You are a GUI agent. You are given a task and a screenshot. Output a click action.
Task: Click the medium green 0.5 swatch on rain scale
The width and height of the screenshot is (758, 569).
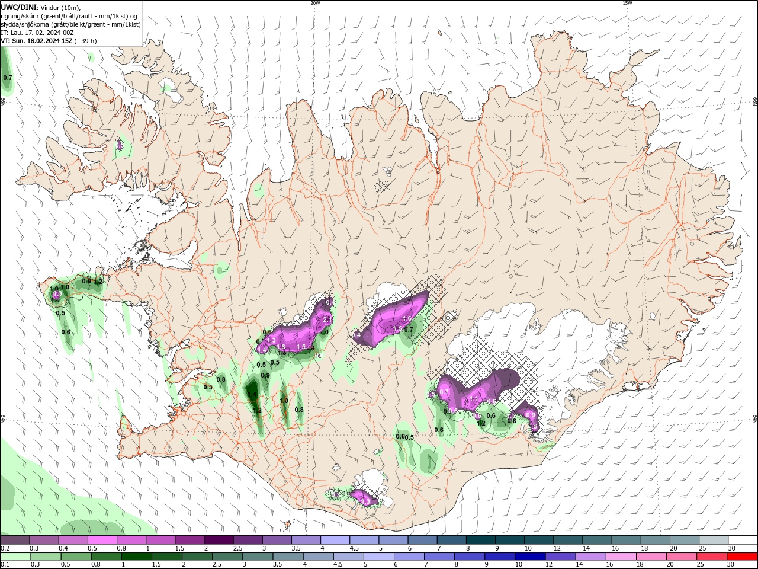76,557
